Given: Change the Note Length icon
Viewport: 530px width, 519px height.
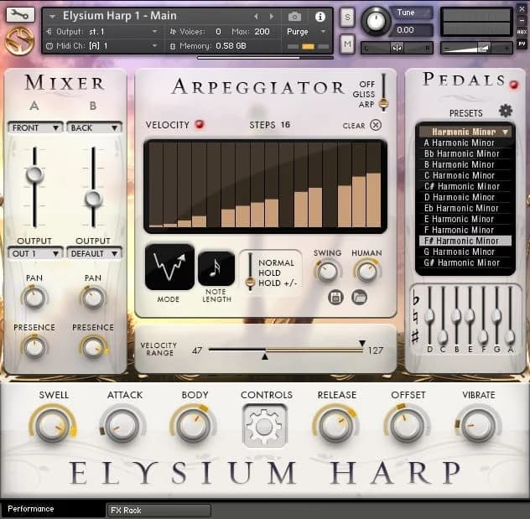Looking at the screenshot, I should point(216,268).
